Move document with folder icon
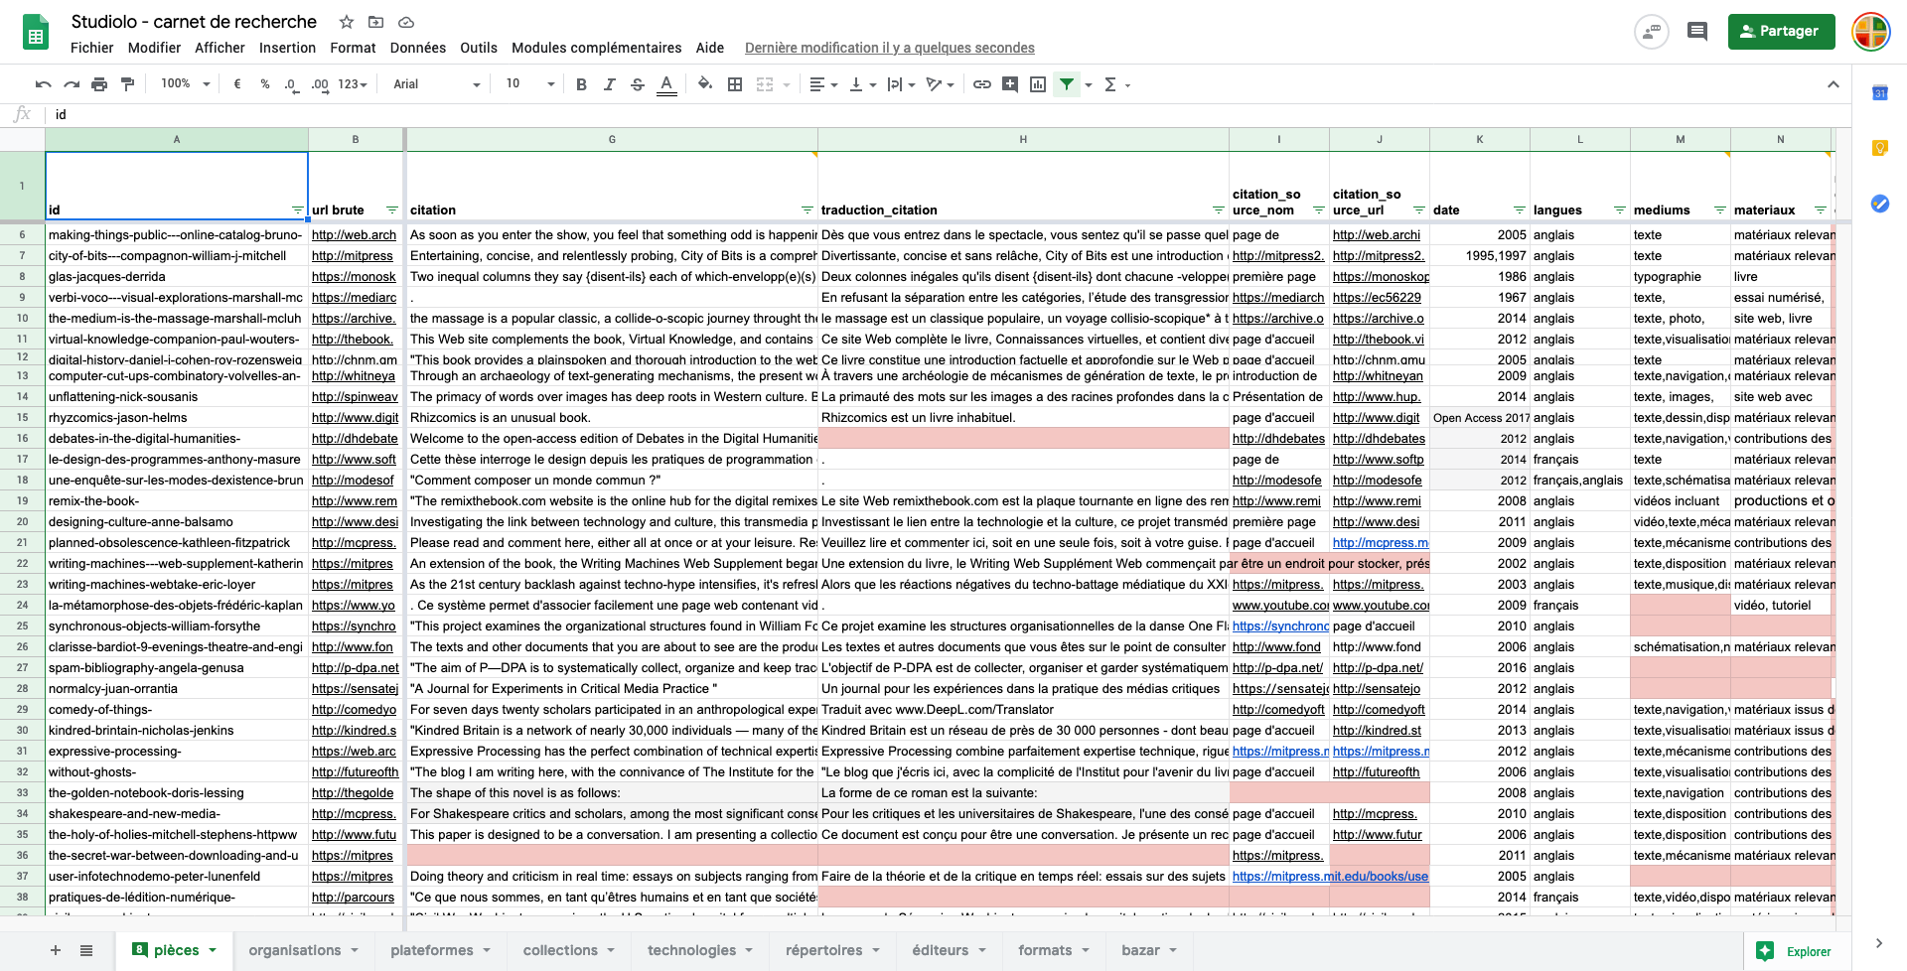This screenshot has width=1907, height=971. pos(375,22)
